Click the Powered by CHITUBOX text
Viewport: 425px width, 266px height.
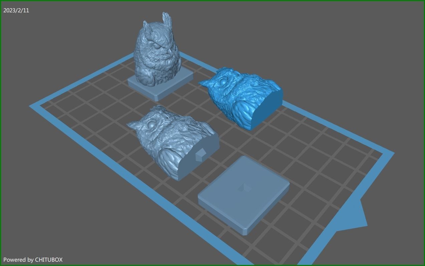(33, 260)
